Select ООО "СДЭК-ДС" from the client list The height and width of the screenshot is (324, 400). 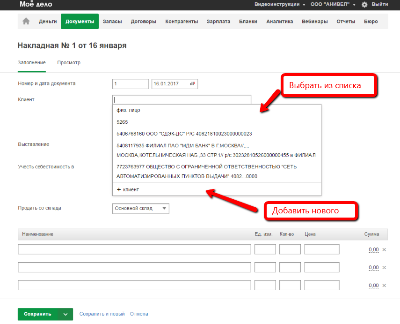[x=184, y=134]
